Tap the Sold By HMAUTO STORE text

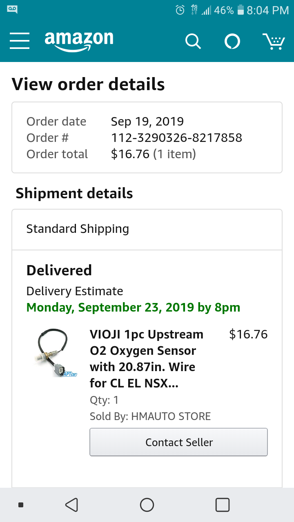(150, 416)
